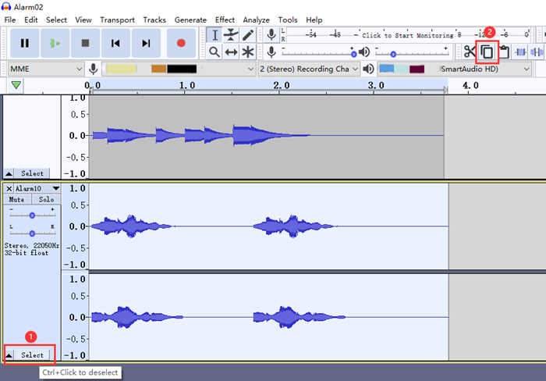Paste audio with the clipboard icon
Screen dimensions: 546x381
[504, 52]
